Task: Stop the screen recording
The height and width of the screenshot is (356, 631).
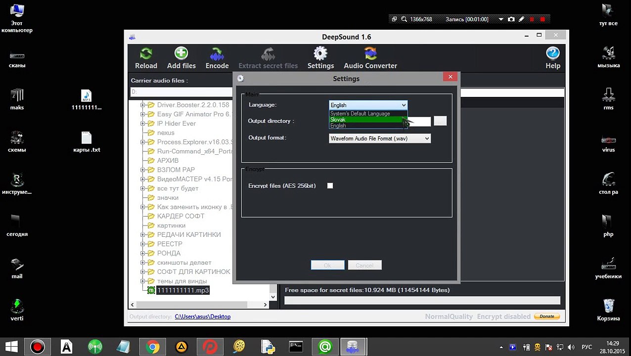Action: (x=542, y=19)
